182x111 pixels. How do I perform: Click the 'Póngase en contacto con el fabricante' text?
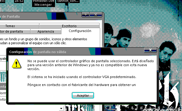tap(82, 85)
